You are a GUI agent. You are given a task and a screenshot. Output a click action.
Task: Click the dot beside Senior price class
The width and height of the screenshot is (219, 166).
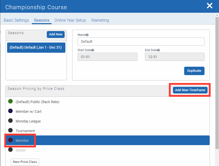point(10,150)
